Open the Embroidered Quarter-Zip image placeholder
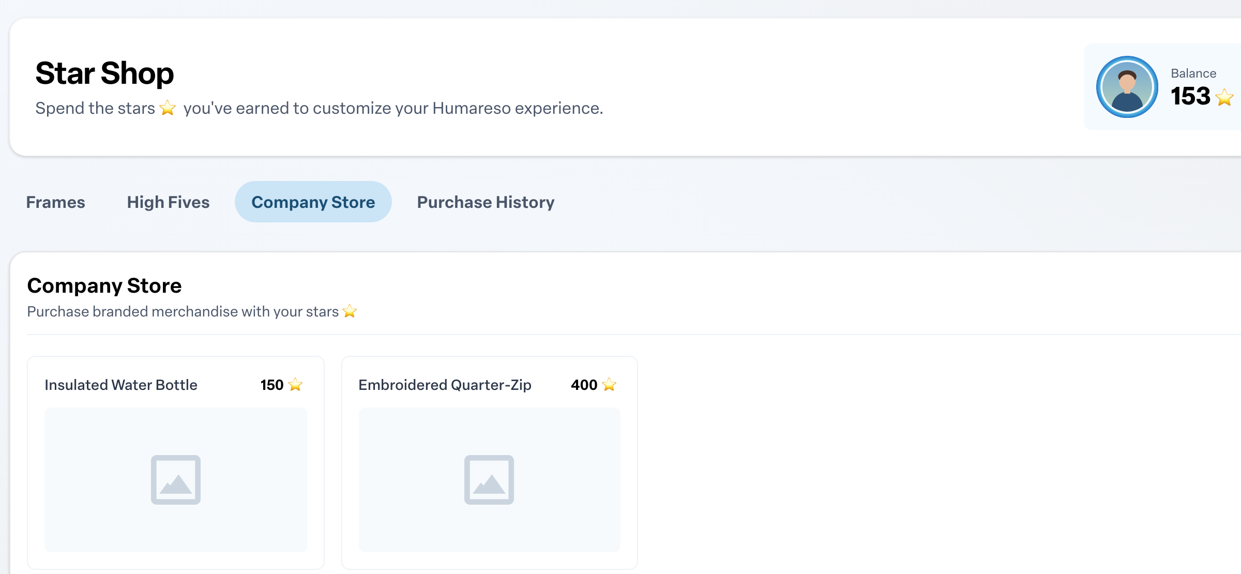1241x574 pixels. click(489, 479)
